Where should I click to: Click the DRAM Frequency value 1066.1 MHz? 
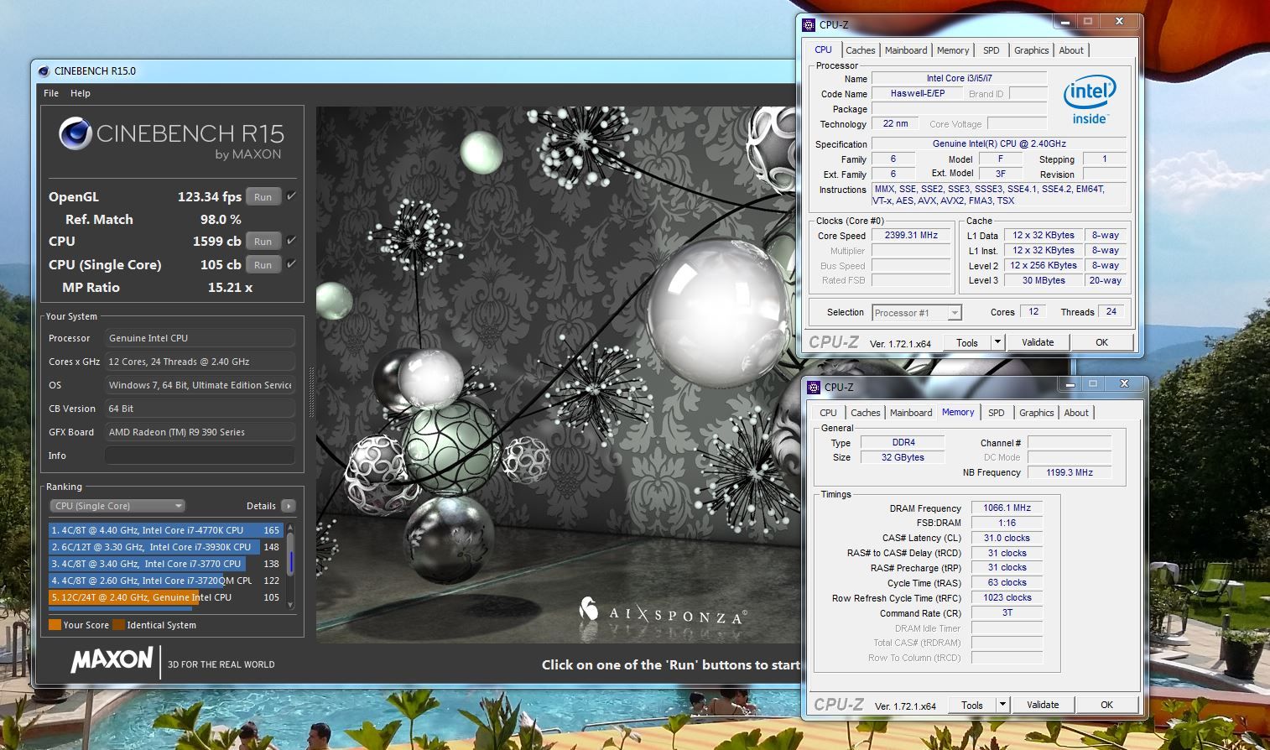(x=1007, y=508)
